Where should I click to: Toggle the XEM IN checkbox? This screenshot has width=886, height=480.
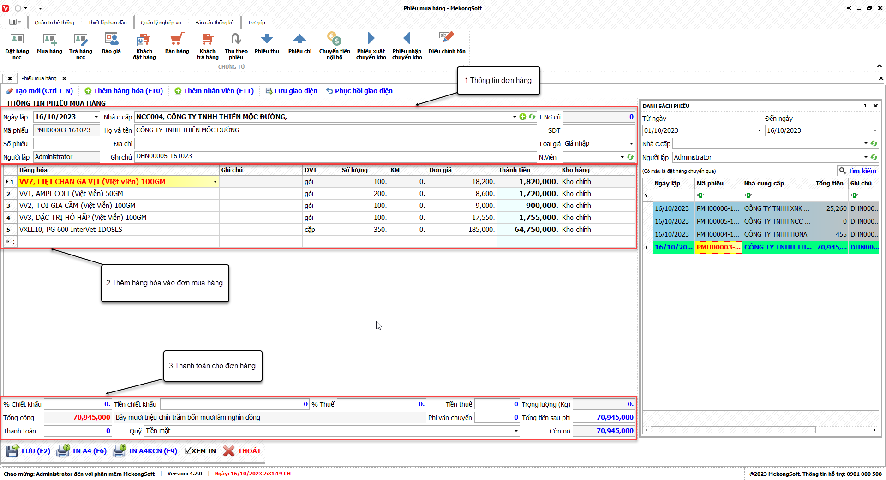[x=188, y=451]
